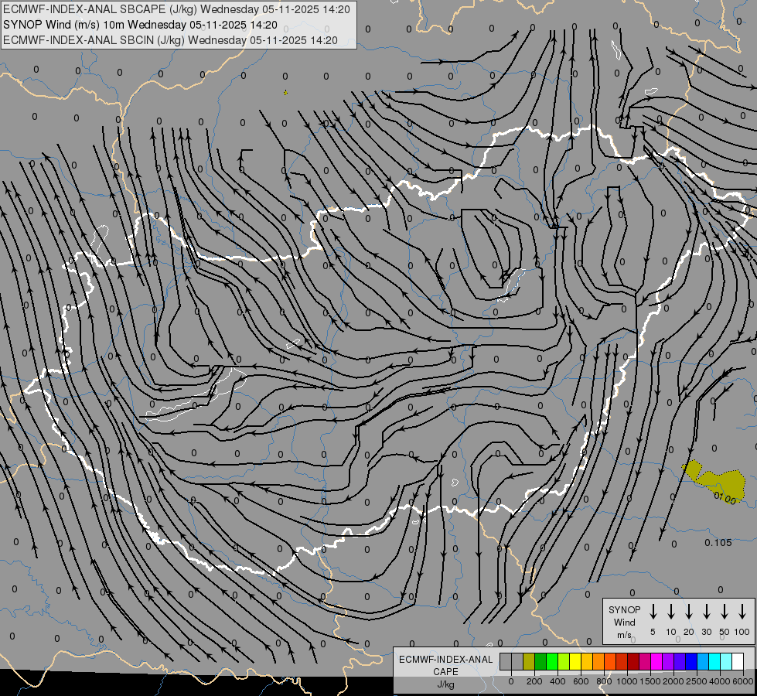Select the white swatch at legend end

click(x=737, y=661)
